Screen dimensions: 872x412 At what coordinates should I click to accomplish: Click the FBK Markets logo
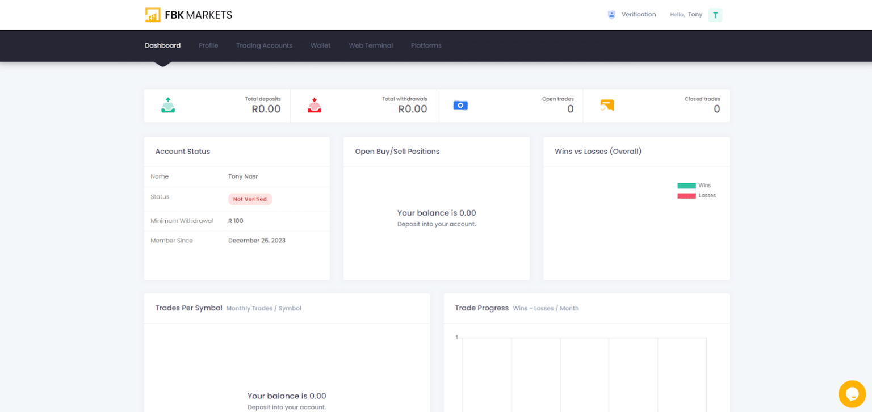pos(188,14)
